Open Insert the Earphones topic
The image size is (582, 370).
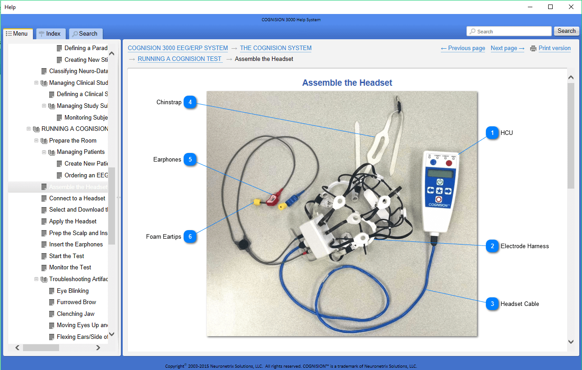(76, 244)
